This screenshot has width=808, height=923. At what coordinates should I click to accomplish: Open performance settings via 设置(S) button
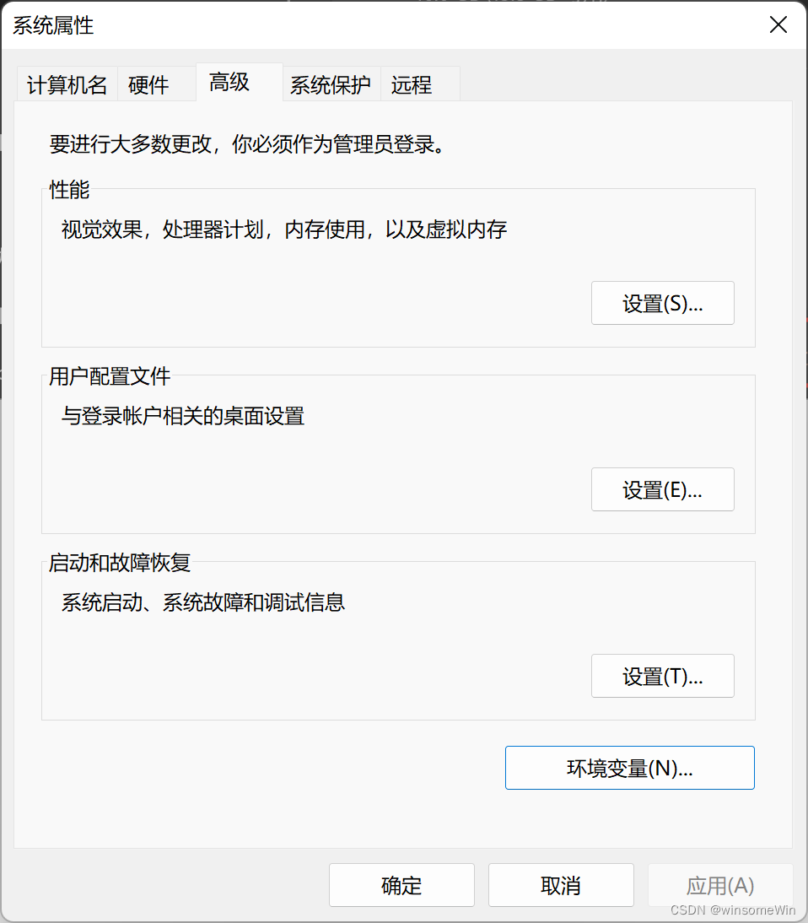pos(663,303)
